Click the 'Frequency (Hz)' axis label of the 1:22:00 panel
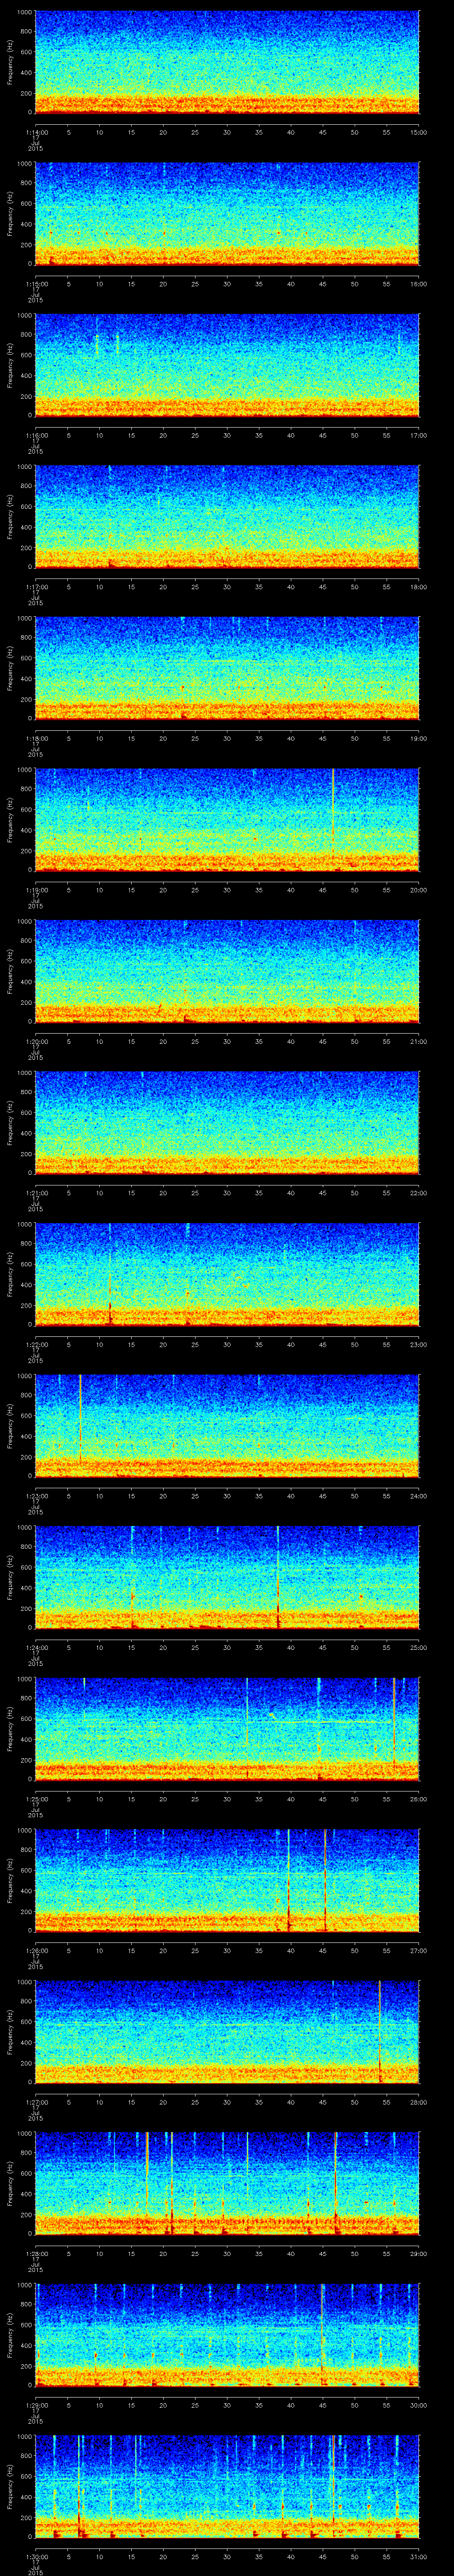 [10, 1274]
